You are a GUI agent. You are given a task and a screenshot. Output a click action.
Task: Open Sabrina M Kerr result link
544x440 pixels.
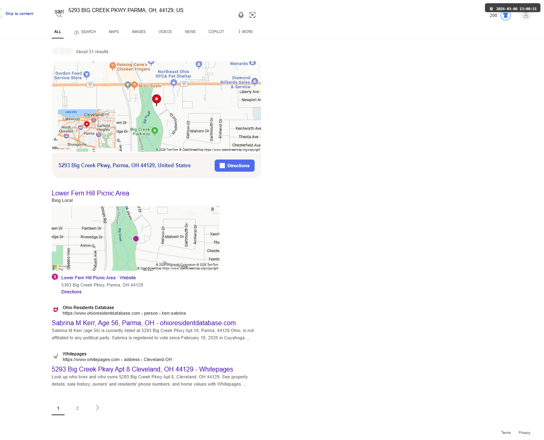[x=144, y=323]
